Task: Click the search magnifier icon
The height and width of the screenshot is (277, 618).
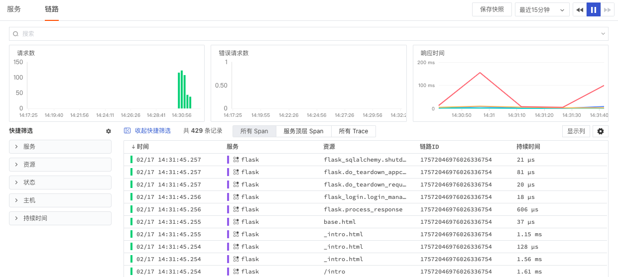Action: pos(16,34)
